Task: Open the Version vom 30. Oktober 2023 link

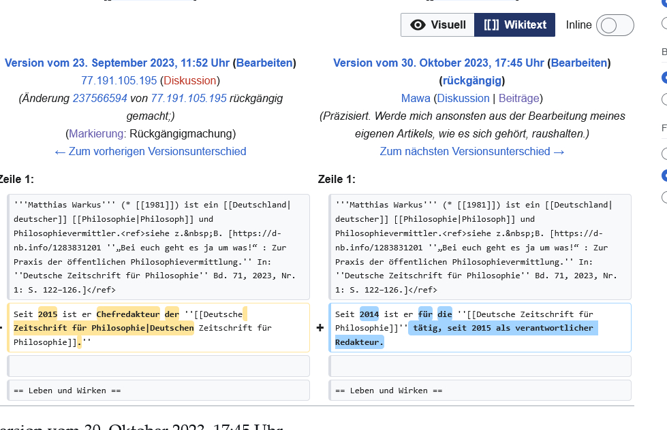Action: [439, 63]
